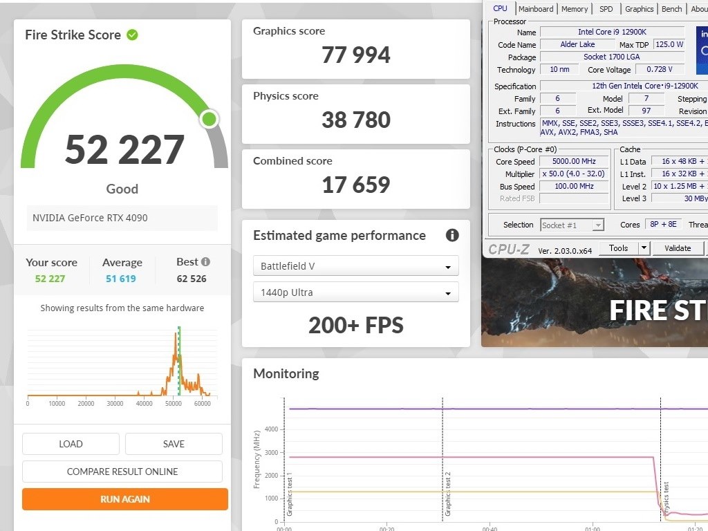This screenshot has height=531, width=708.
Task: Click the info icon next to Best score
Action: click(x=205, y=262)
